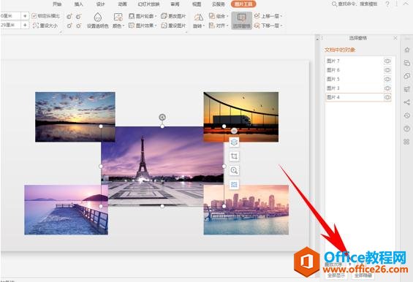The height and width of the screenshot is (282, 413).
Task: Hide 图片 6 using its eye icon
Action: coord(387,70)
